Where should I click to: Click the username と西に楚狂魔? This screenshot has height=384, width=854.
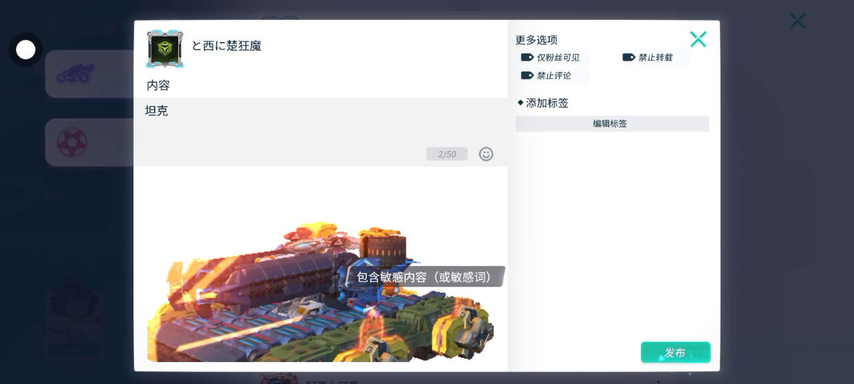pos(226,46)
